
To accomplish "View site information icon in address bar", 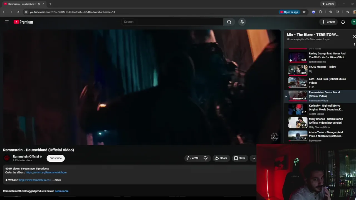I will point(26,12).
